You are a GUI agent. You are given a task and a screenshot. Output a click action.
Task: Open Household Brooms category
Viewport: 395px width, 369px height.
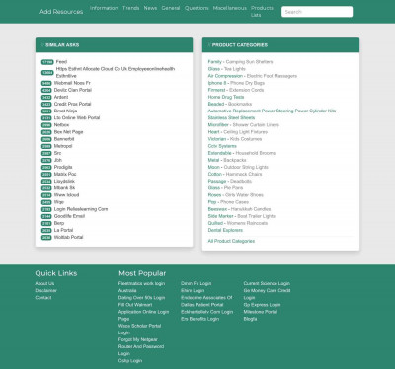coord(256,153)
